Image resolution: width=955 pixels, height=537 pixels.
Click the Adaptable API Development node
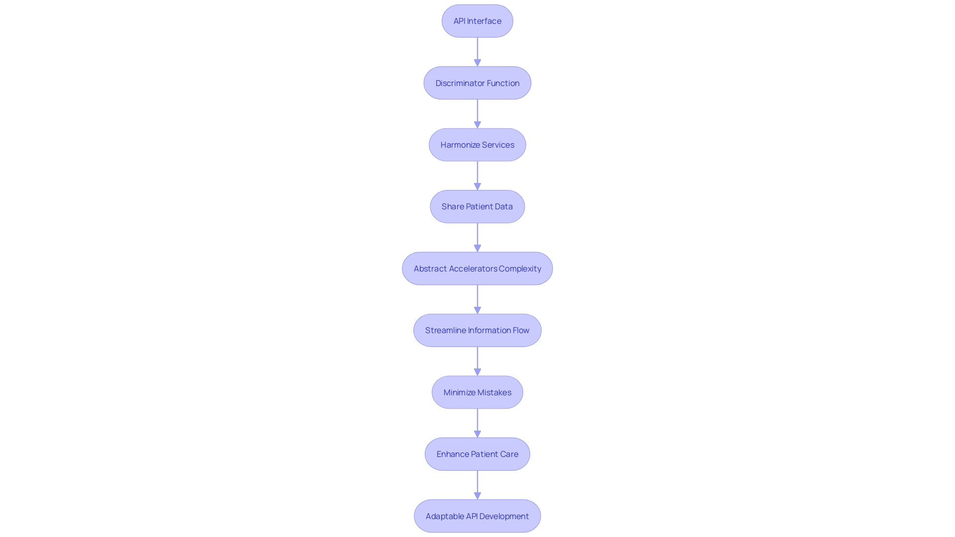(477, 515)
